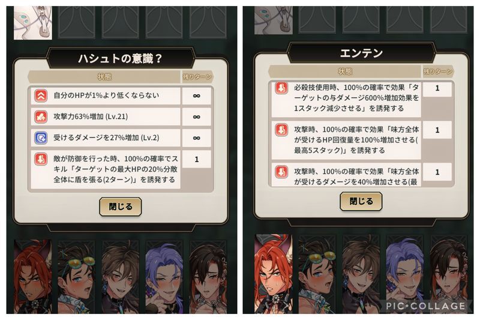Select the dark-haired rightmost character in left party

coord(208,277)
